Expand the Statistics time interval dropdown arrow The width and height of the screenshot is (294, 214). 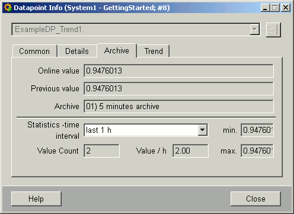point(203,130)
